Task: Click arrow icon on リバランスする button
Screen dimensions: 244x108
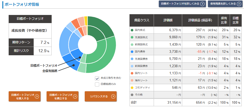Action: tap(113, 97)
